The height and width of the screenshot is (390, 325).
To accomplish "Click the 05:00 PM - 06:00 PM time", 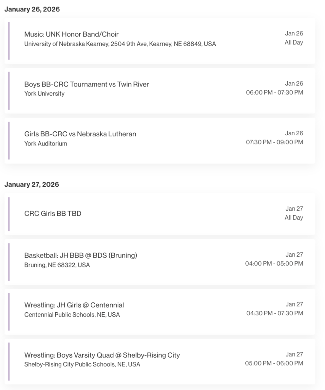I will [x=274, y=363].
